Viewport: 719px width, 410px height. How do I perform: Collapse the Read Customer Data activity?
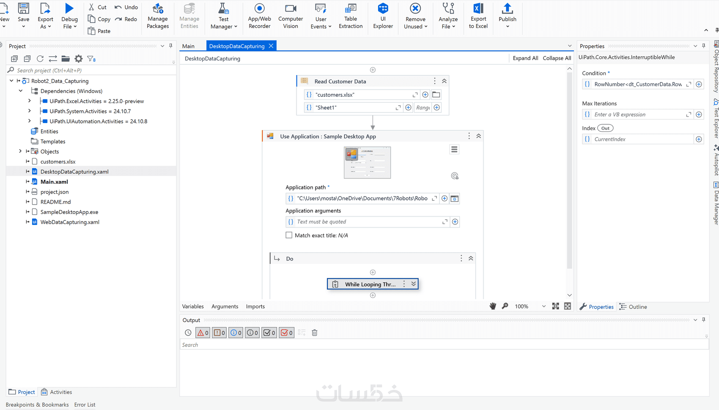click(x=444, y=81)
